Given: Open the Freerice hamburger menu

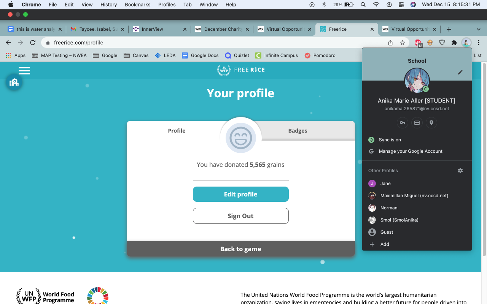Looking at the screenshot, I should (x=24, y=71).
